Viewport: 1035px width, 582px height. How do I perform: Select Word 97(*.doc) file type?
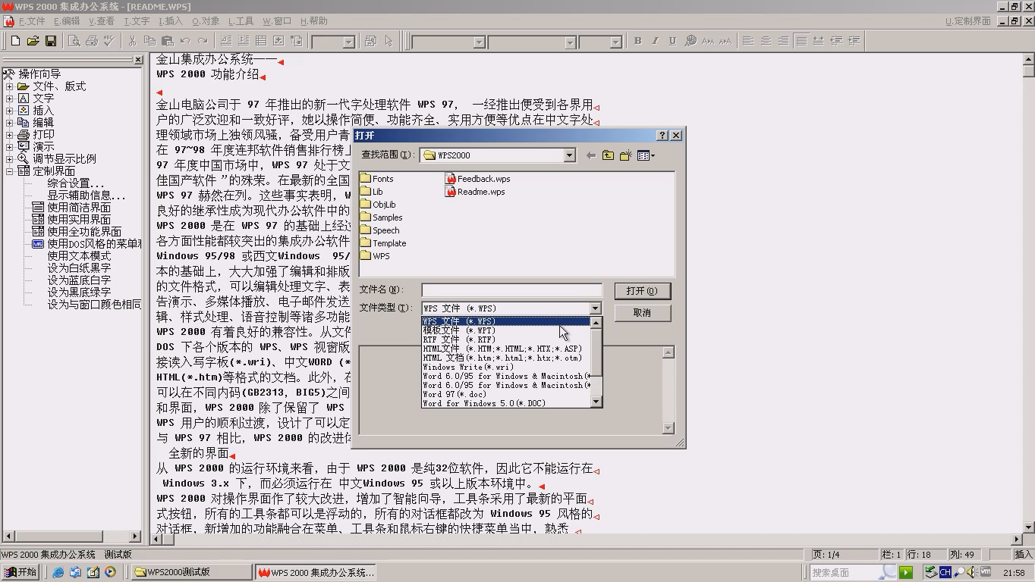tap(505, 394)
